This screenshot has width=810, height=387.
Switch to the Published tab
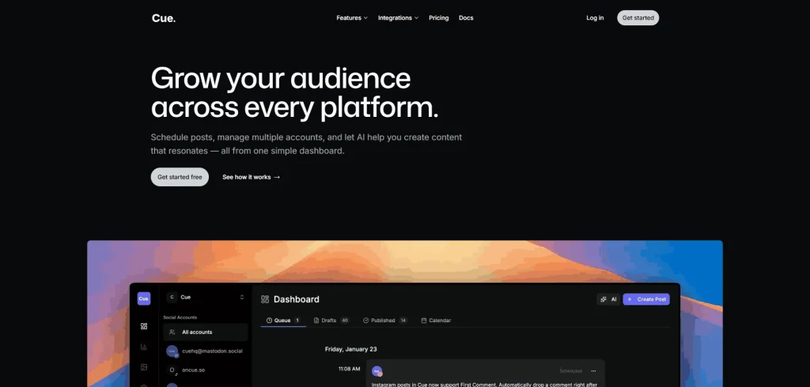[x=384, y=320]
